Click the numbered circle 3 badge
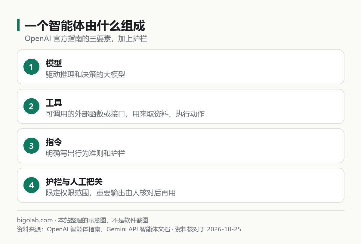Screen dimensions: 361x244 (x=32, y=146)
